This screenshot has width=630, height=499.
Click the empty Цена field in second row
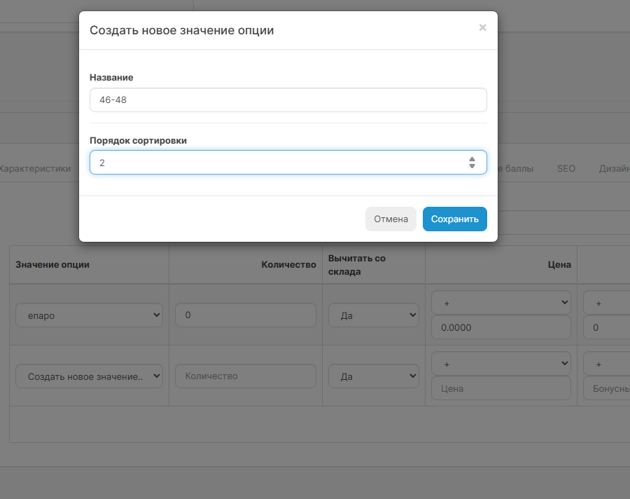click(501, 388)
